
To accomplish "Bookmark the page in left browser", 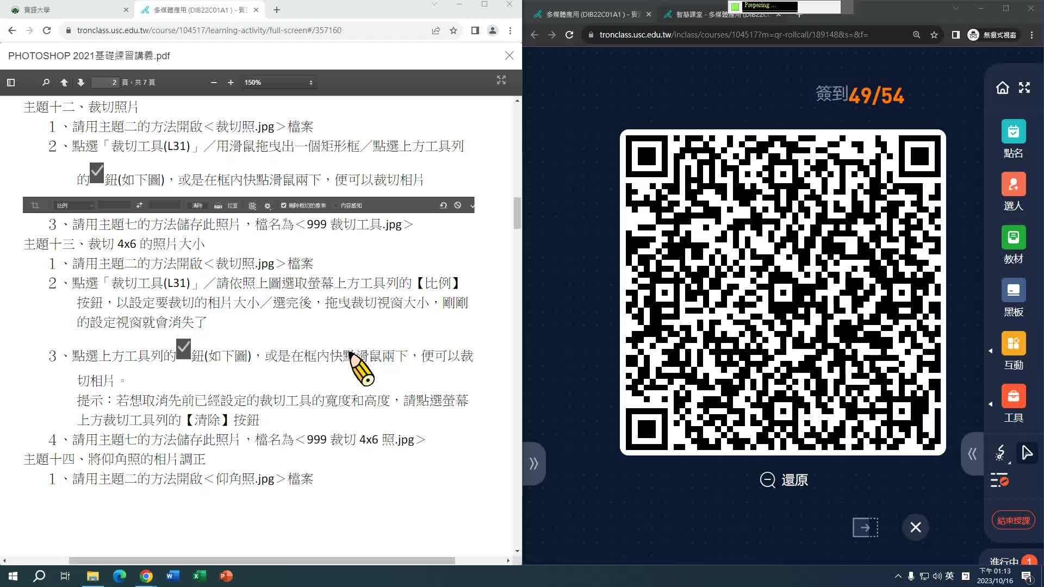I will [x=453, y=30].
